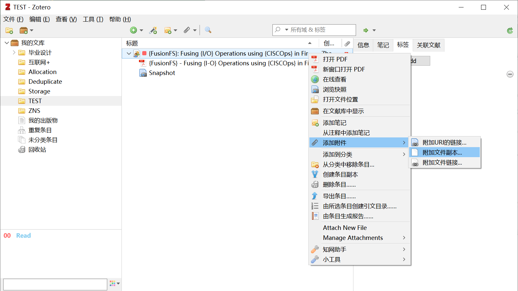518x291 pixels.
Task: Select 导出条目 menu item
Action: click(360, 196)
